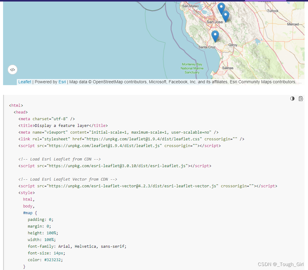Click the 'Load Esri Leaflet from CDN' comment
The image size is (308, 270).
(x=60, y=159)
